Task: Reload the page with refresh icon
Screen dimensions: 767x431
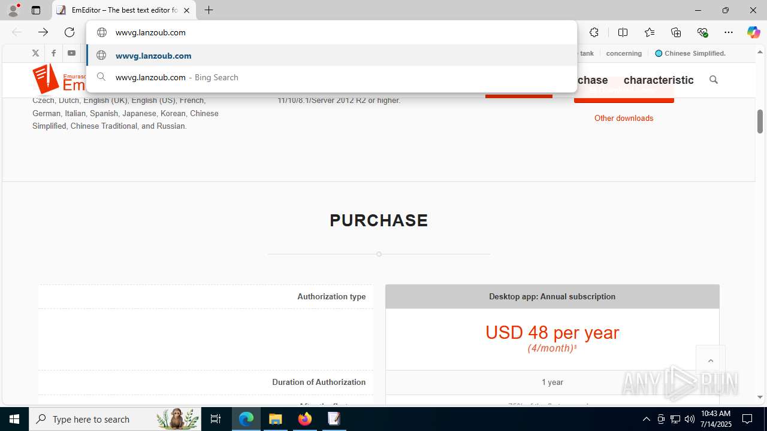Action: tap(70, 32)
